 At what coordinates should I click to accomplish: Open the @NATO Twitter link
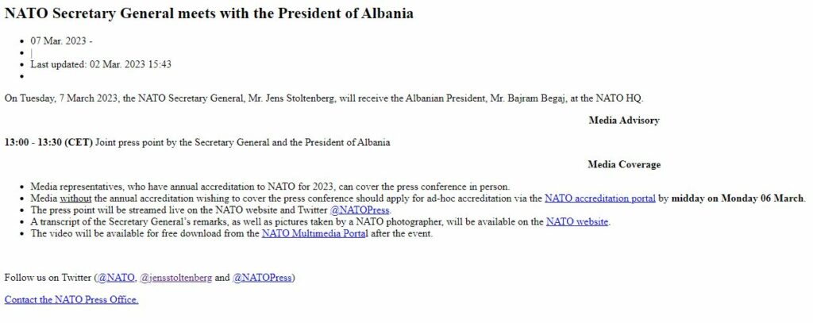pyautogui.click(x=115, y=278)
